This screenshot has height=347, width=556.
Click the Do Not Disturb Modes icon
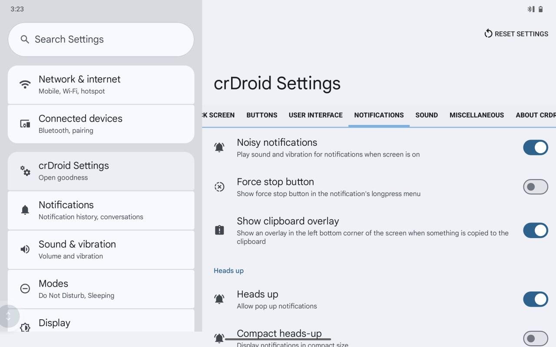click(x=25, y=289)
